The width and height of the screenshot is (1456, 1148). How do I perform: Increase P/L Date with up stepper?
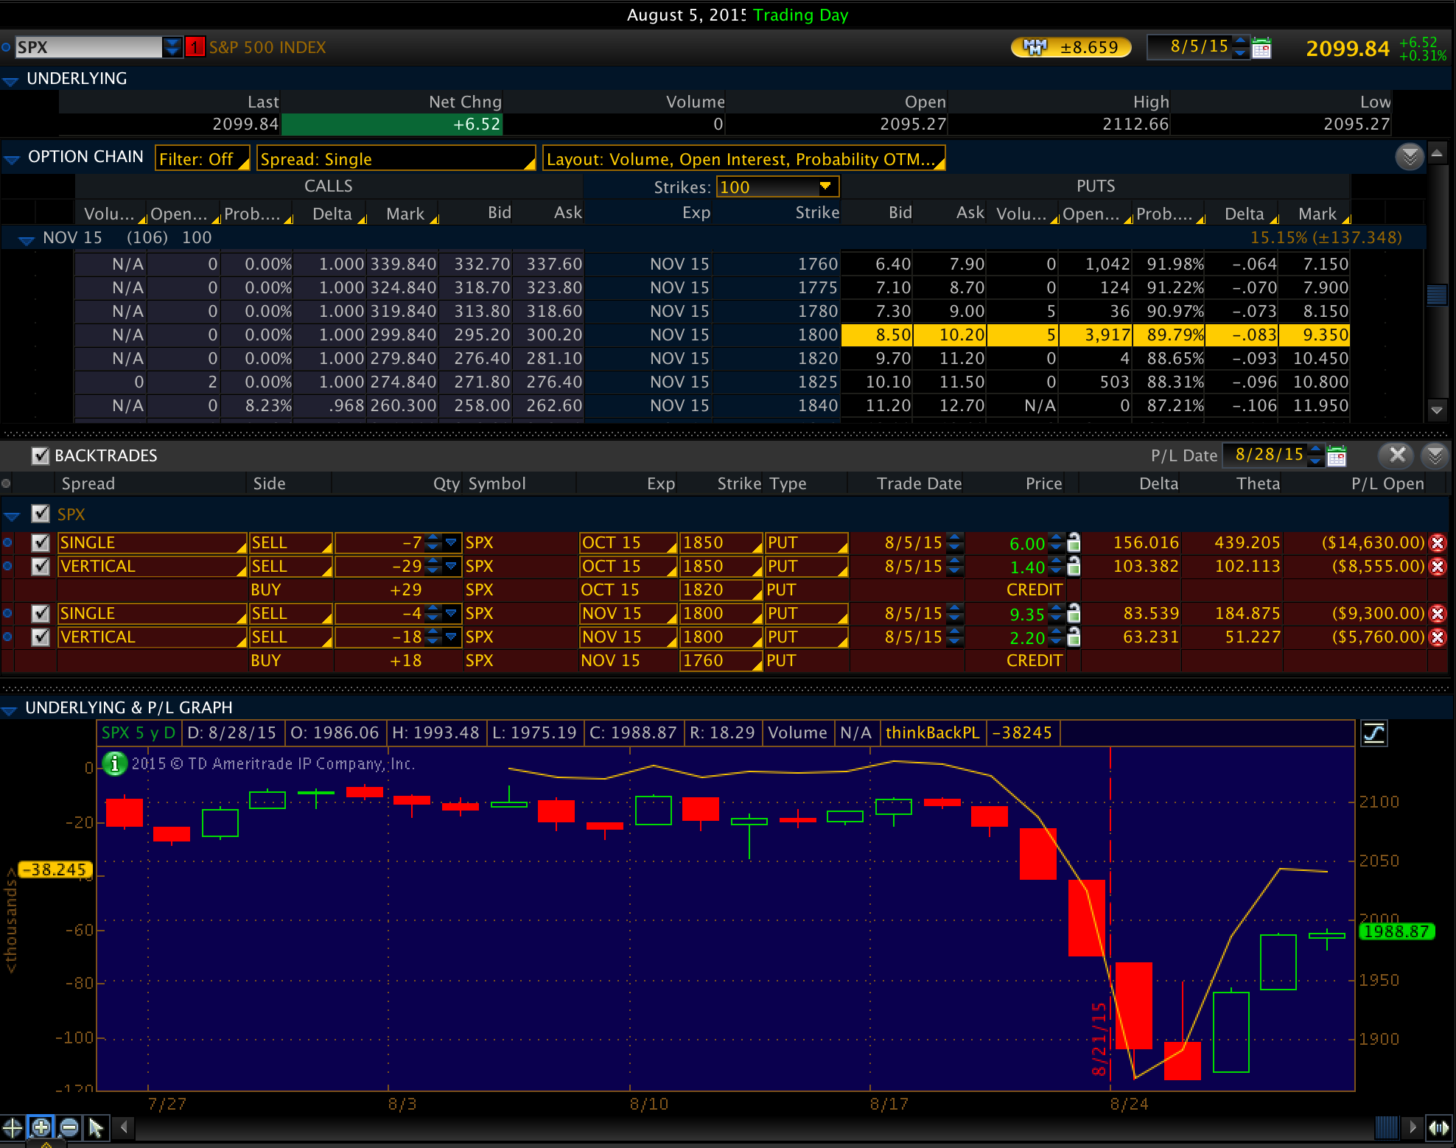[x=1316, y=449]
